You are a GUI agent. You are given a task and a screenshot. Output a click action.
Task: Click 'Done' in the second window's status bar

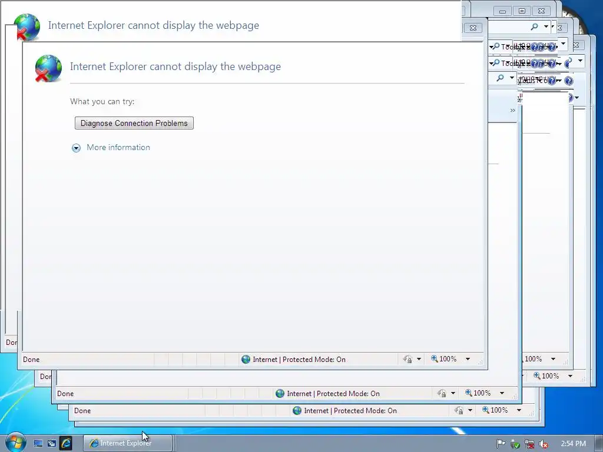pyautogui.click(x=65, y=394)
